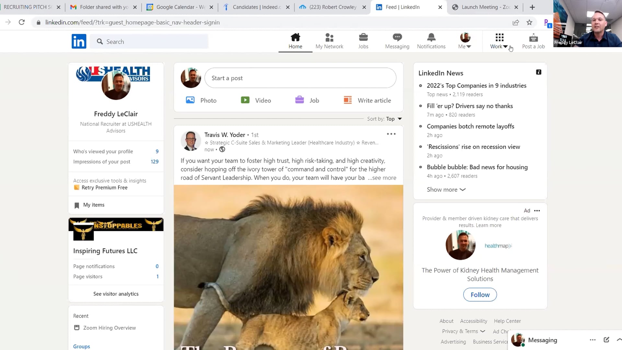The height and width of the screenshot is (350, 622).
Task: Open Accessibility footer link
Action: coord(473,321)
